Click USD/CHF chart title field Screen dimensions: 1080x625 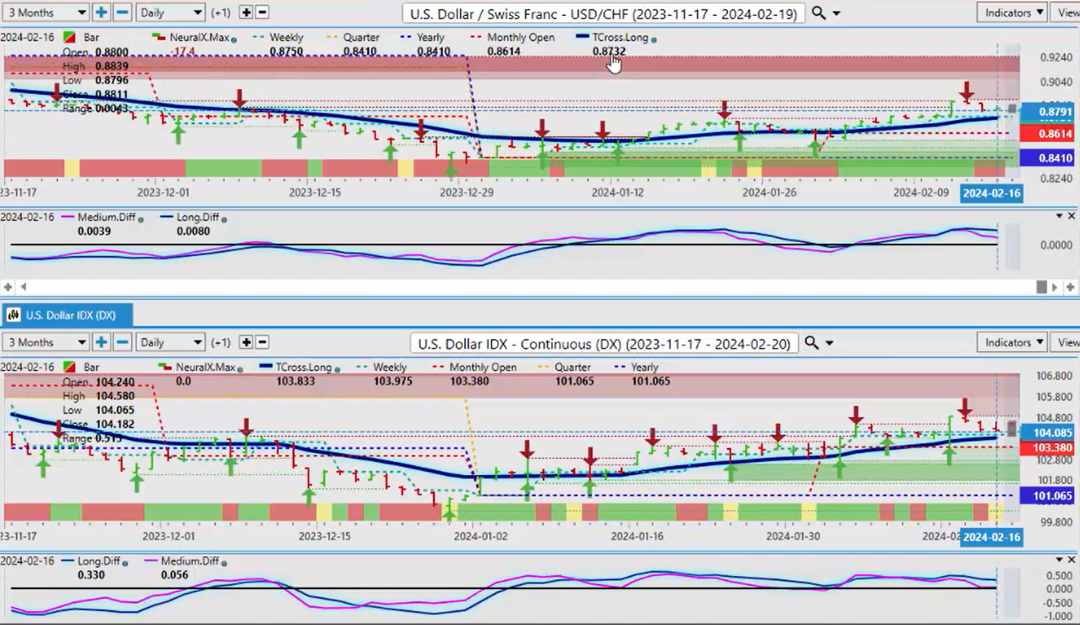click(x=603, y=13)
